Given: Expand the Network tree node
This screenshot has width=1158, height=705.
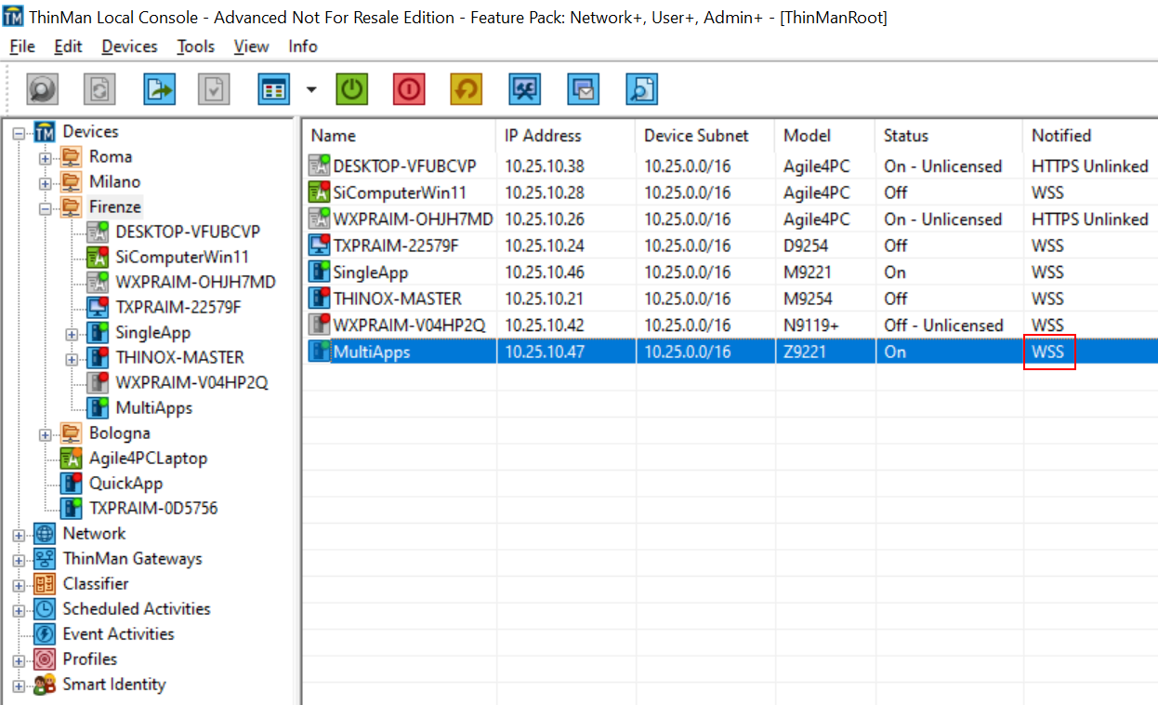Looking at the screenshot, I should 19,535.
